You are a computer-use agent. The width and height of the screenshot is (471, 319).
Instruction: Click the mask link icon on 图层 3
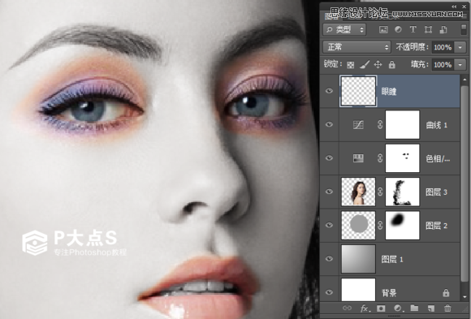coord(380,192)
